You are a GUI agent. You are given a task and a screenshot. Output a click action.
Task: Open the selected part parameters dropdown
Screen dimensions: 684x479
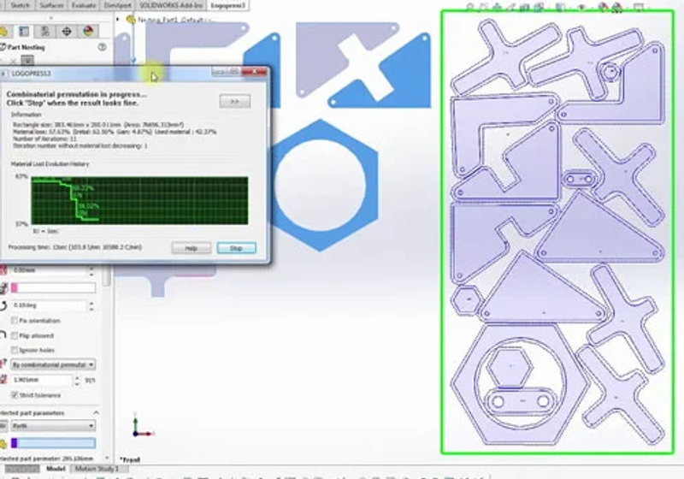point(53,425)
